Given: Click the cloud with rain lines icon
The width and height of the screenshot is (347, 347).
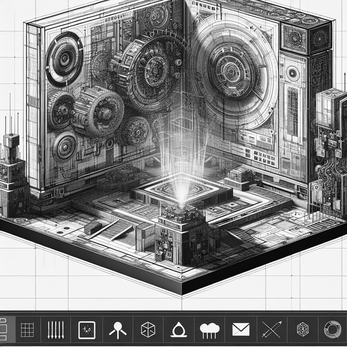Looking at the screenshot, I should [209, 331].
